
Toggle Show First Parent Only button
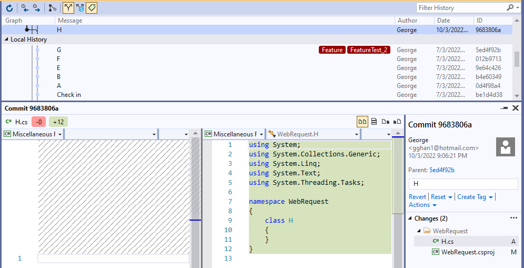click(x=68, y=8)
